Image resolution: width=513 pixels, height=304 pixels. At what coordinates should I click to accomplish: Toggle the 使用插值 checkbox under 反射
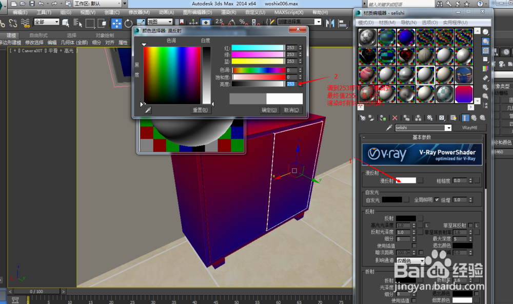pos(414,245)
